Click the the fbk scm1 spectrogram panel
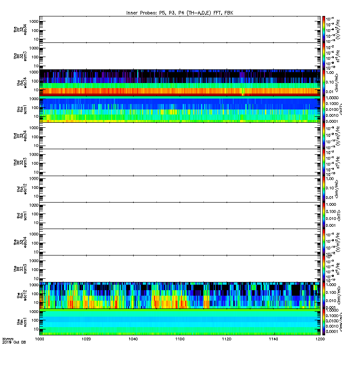The width and height of the screenshot is (342, 365). point(180,322)
